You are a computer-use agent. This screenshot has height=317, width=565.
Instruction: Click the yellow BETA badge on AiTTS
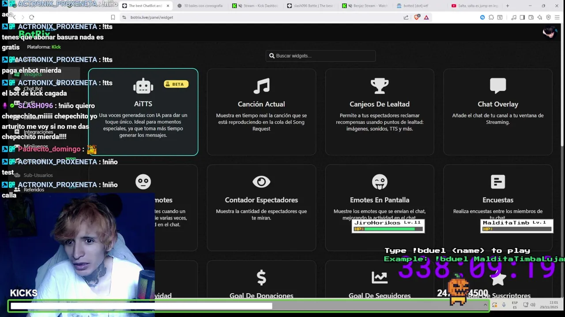pyautogui.click(x=176, y=84)
